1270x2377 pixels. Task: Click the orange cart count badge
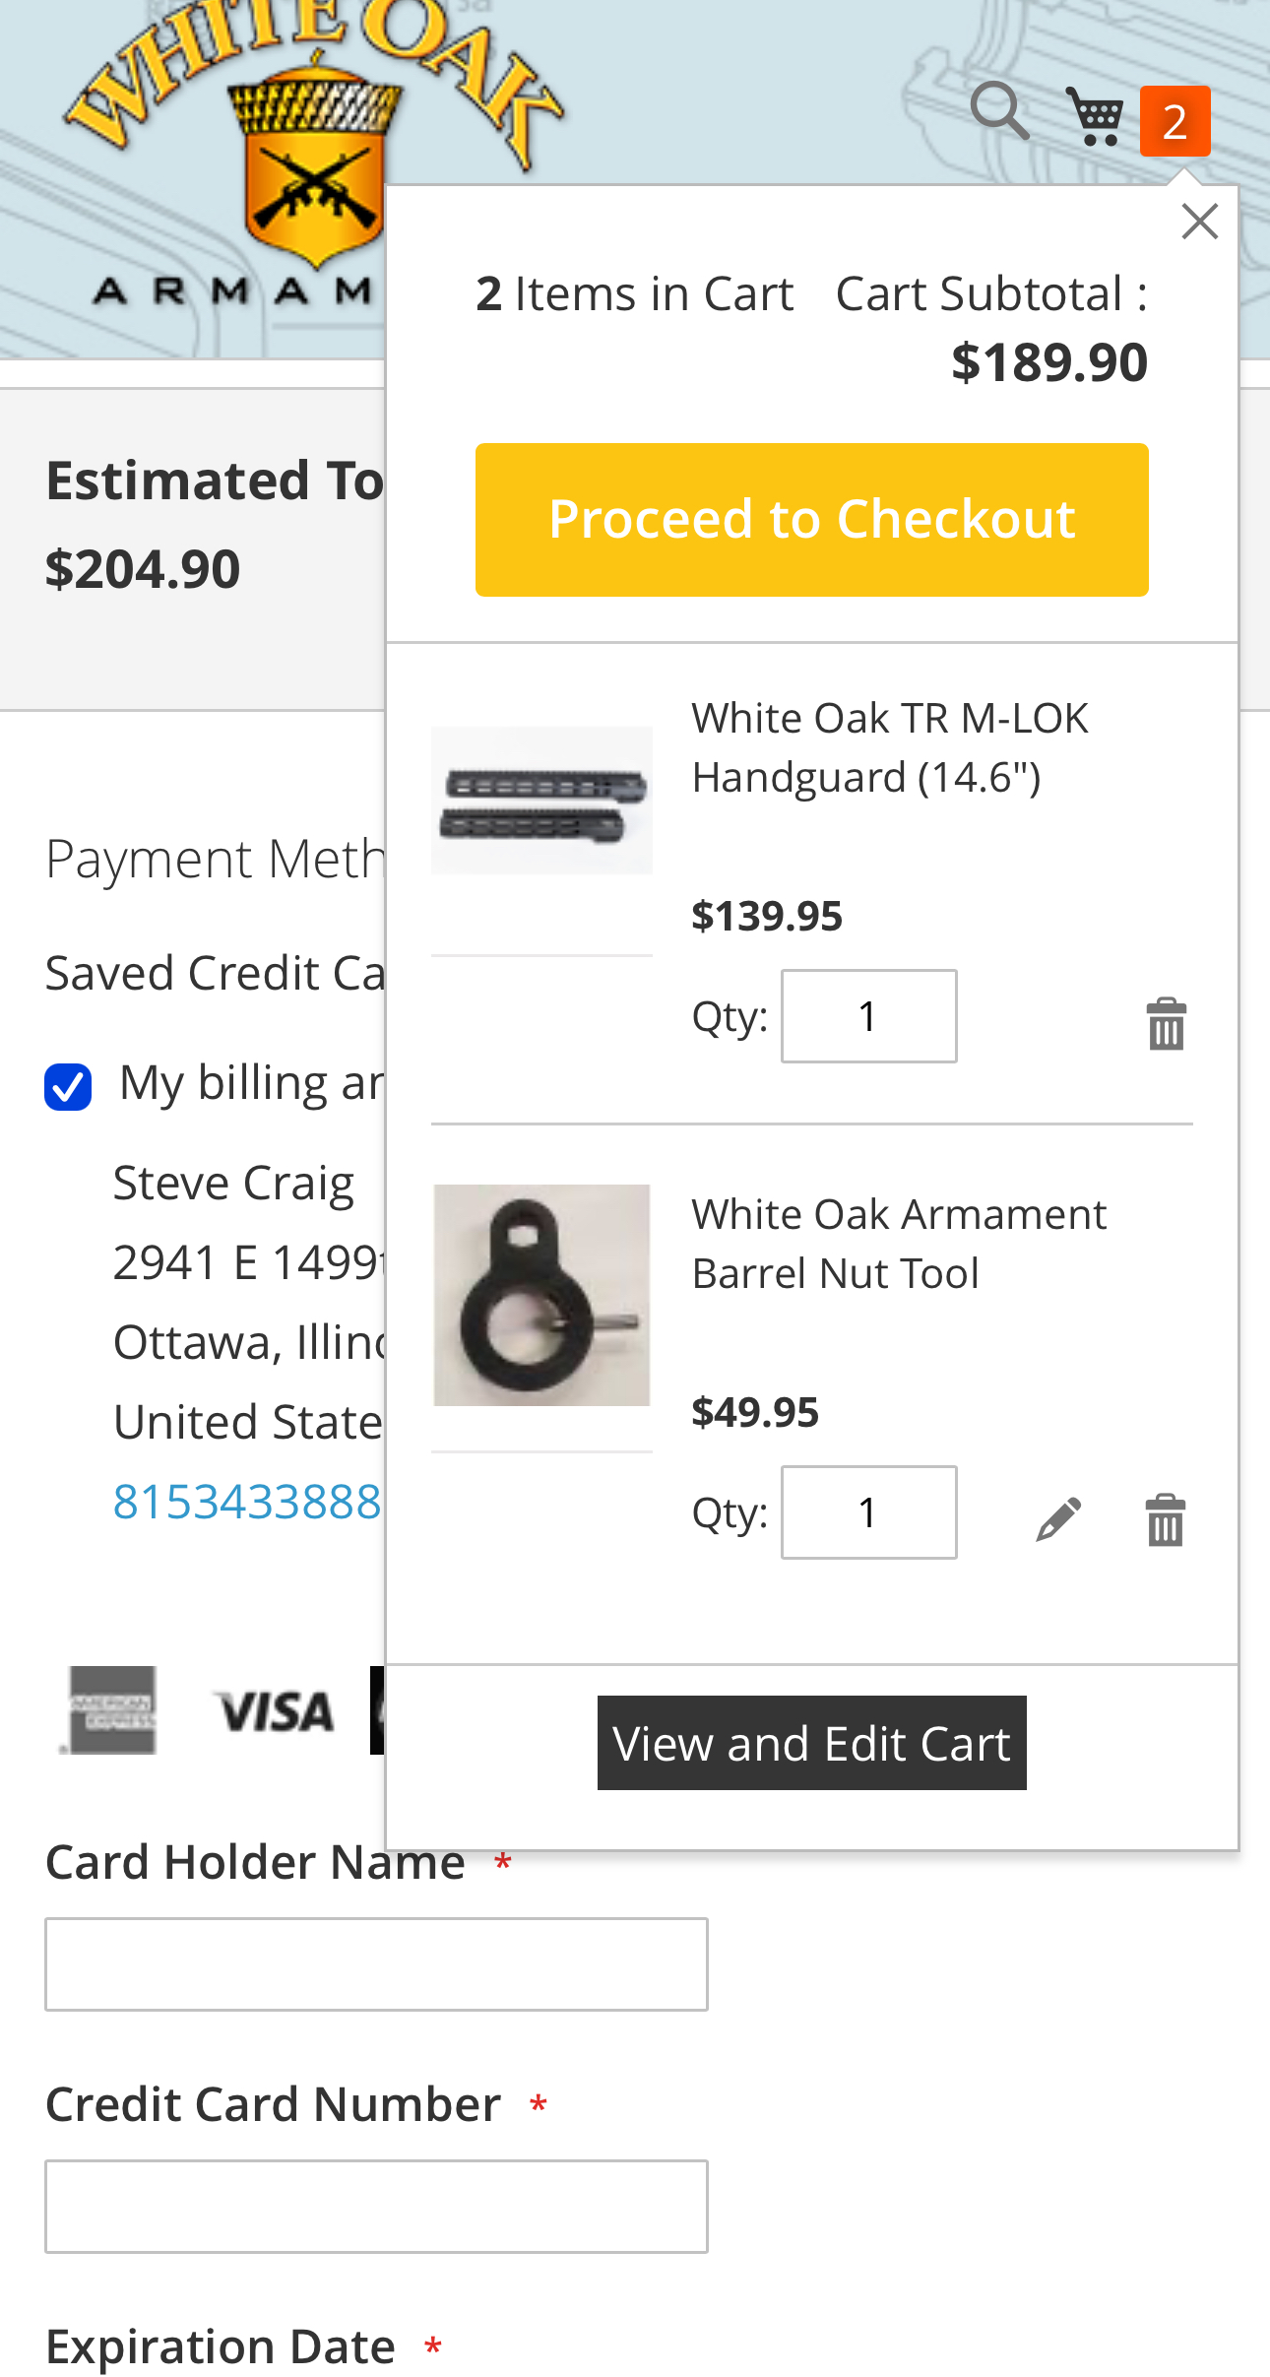(1175, 121)
